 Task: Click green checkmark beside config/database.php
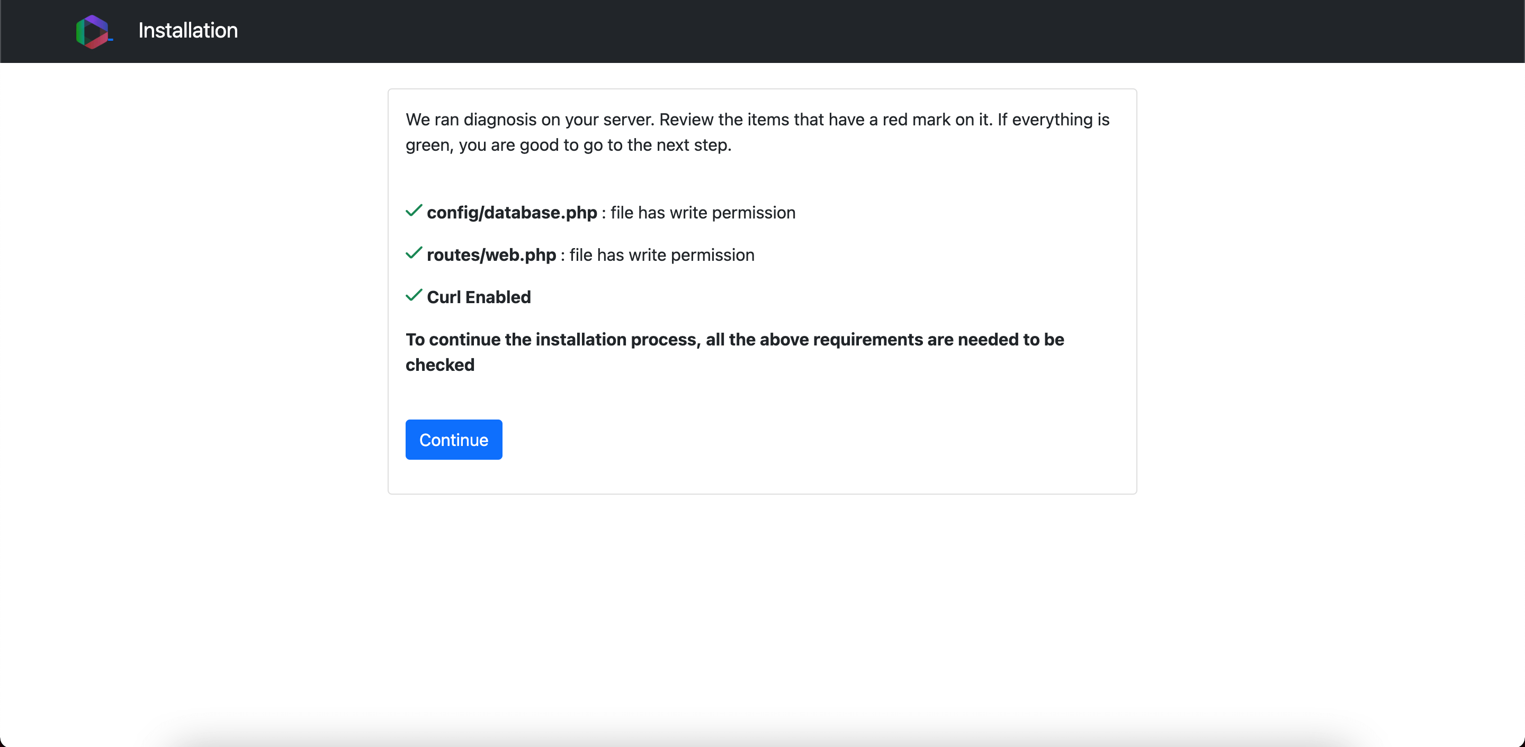pos(413,211)
